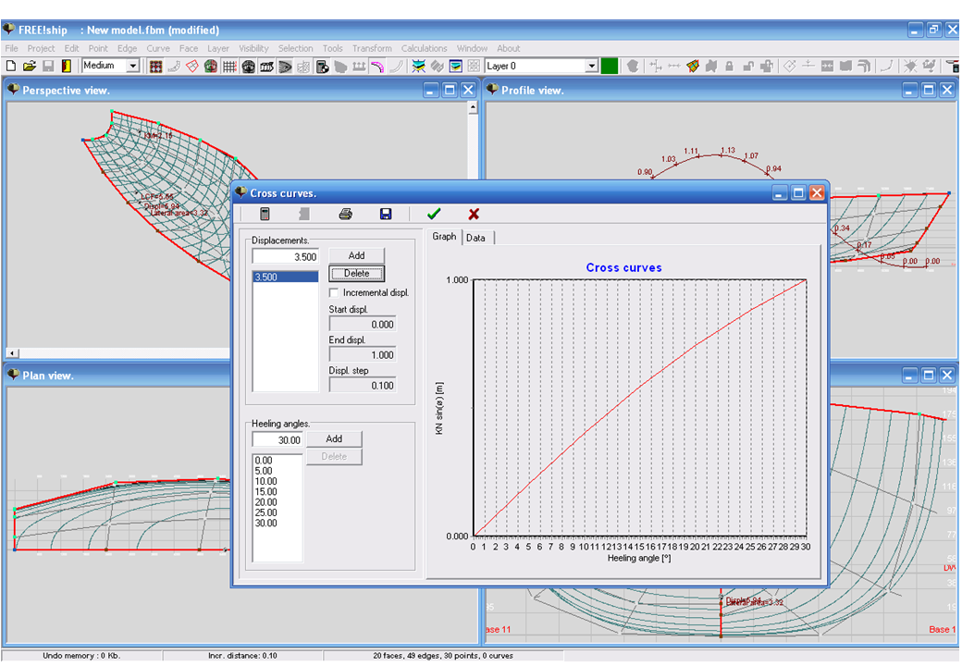
Task: Cancel with the red X icon
Action: point(474,214)
